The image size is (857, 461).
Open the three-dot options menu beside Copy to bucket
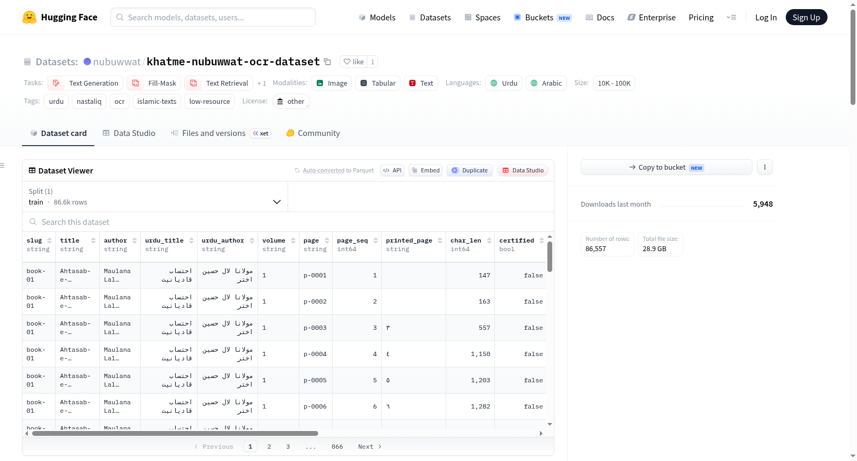(x=764, y=167)
